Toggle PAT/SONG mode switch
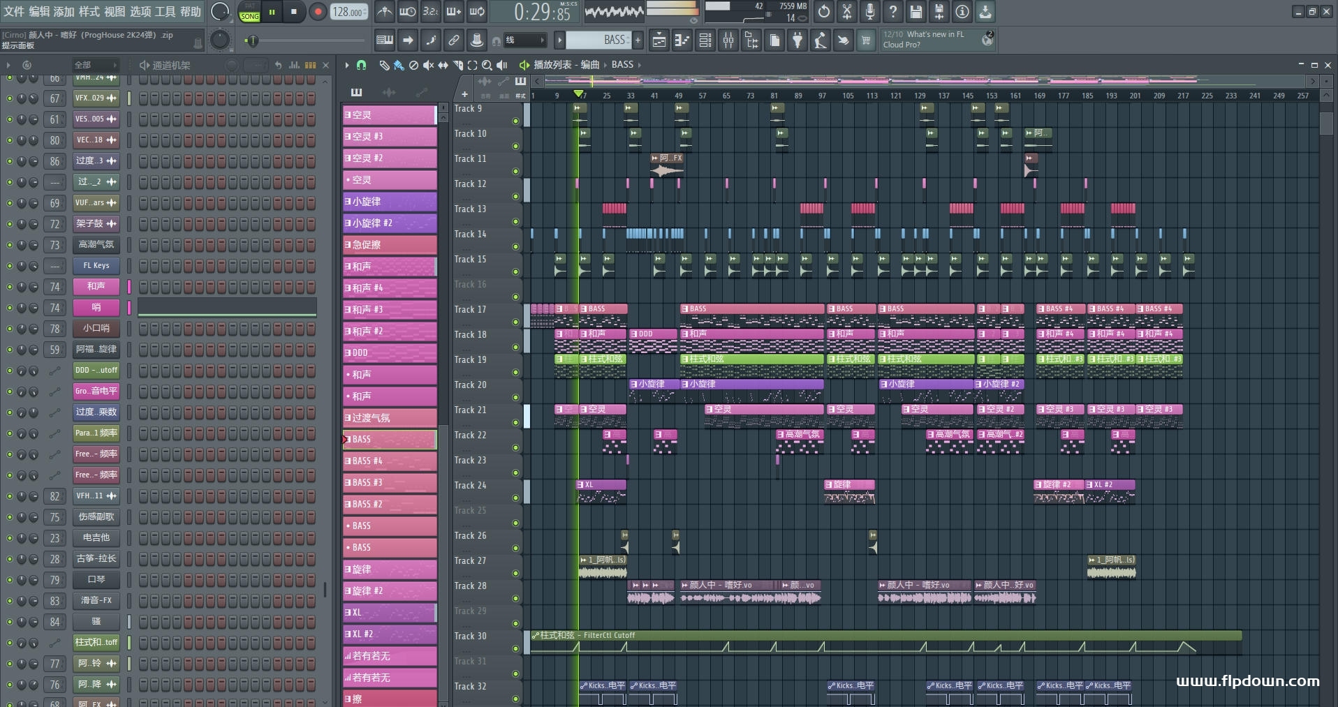Image resolution: width=1338 pixels, height=707 pixels. [249, 12]
